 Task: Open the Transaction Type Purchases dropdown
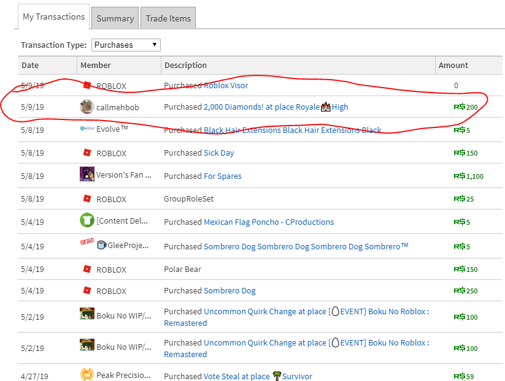pyautogui.click(x=126, y=45)
